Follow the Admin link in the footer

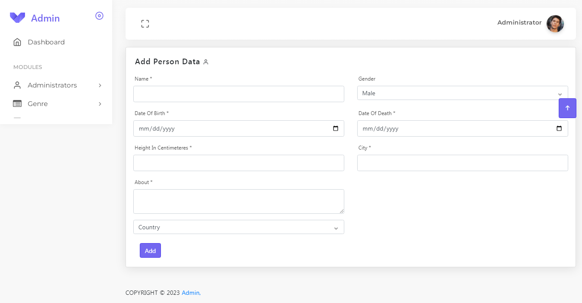click(191, 293)
